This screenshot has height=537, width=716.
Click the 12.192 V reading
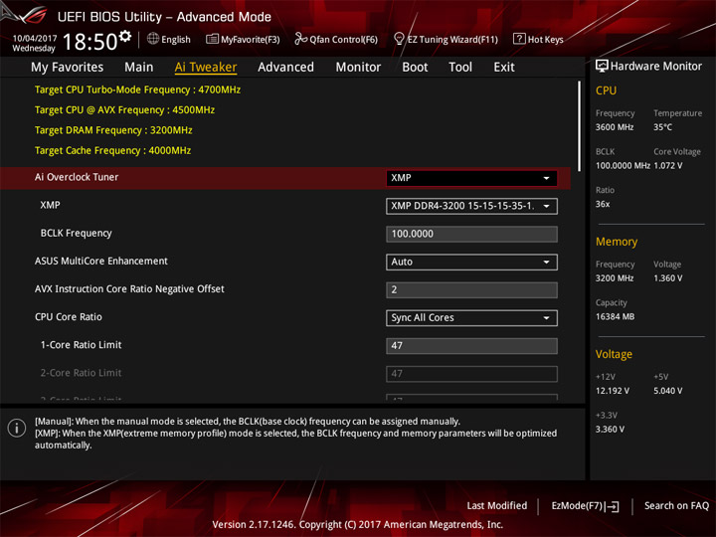point(612,391)
